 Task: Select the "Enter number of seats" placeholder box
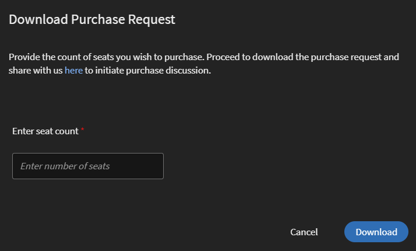[88, 166]
